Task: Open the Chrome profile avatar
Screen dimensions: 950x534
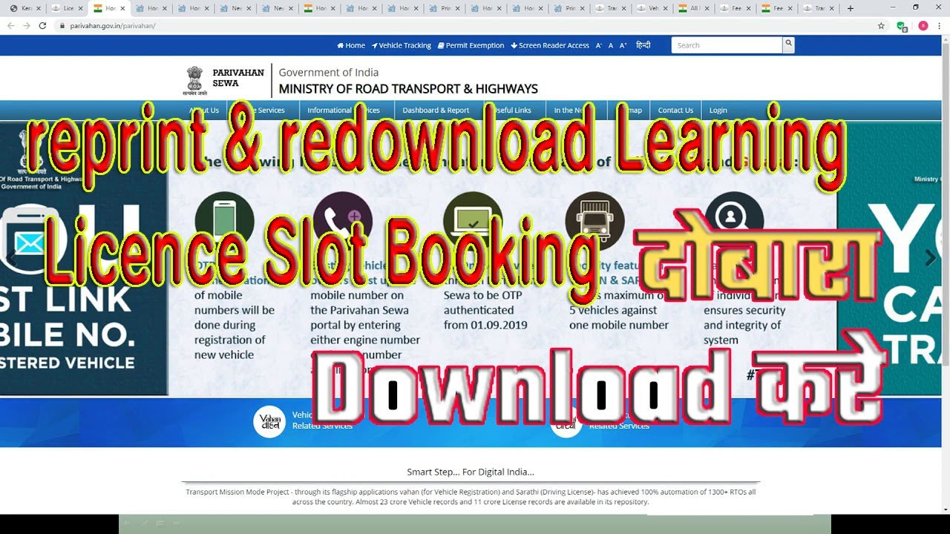Action: pos(923,25)
